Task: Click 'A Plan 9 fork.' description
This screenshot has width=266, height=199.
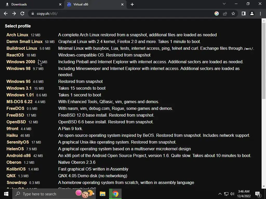Action: pos(71,129)
